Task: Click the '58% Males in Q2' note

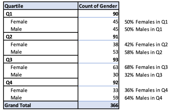Action: (143, 52)
